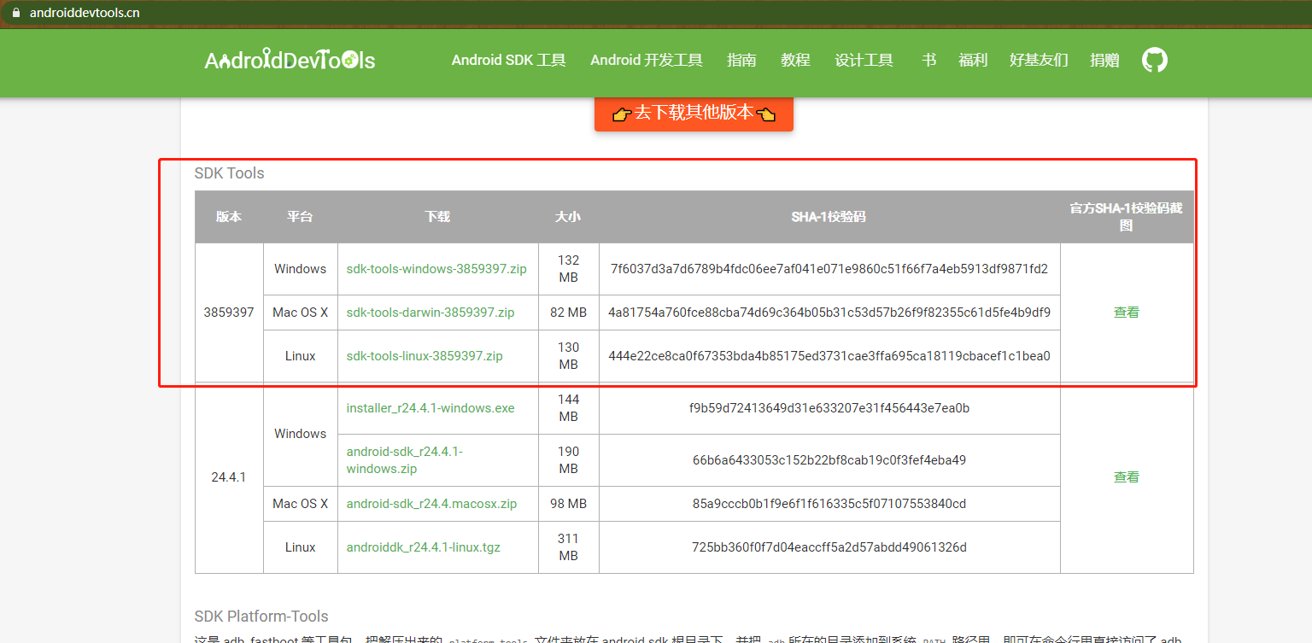This screenshot has height=643, width=1312.
Task: Download android-sdk_r24.4.macosx.zip
Action: (431, 504)
